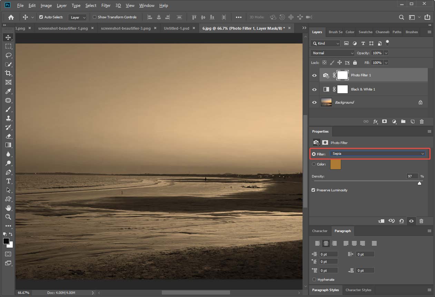The image size is (435, 297).
Task: Select the Move tool
Action: [8, 37]
